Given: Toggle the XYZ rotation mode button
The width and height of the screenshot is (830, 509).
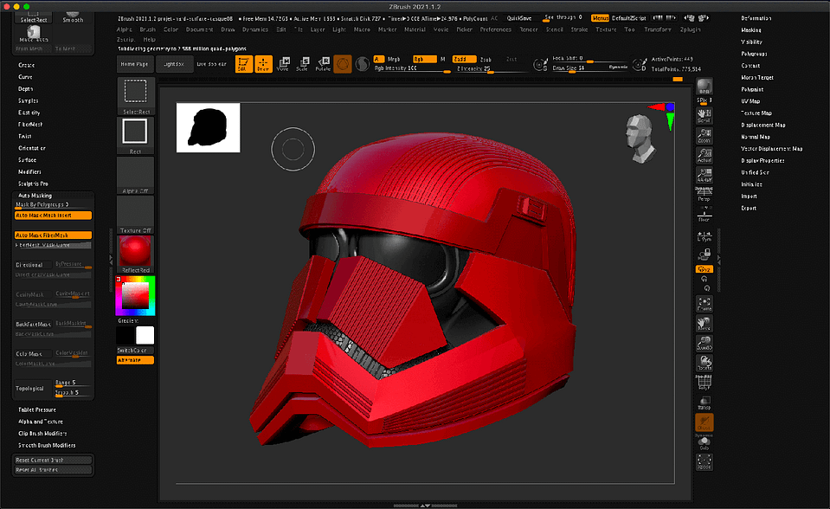Looking at the screenshot, I should [704, 269].
